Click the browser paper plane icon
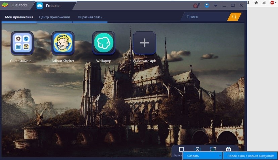The width and height of the screenshot is (278, 160). 264,3
